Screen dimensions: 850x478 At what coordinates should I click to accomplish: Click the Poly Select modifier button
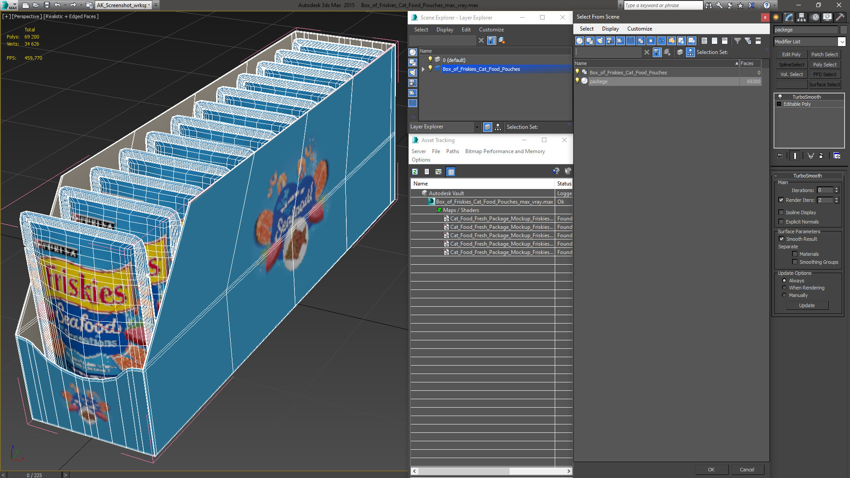[825, 65]
